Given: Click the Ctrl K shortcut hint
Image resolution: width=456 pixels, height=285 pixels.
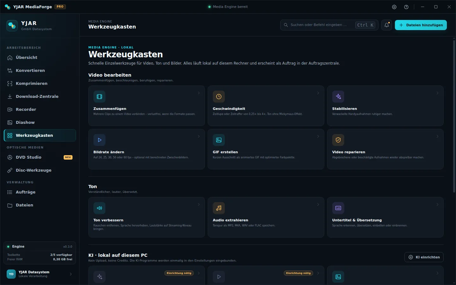Looking at the screenshot, I should click(x=365, y=25).
